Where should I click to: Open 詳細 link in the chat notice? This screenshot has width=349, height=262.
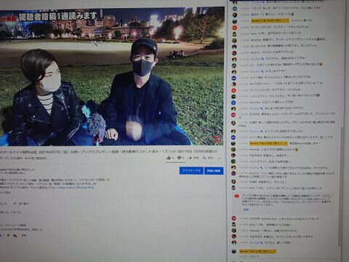(x=246, y=210)
